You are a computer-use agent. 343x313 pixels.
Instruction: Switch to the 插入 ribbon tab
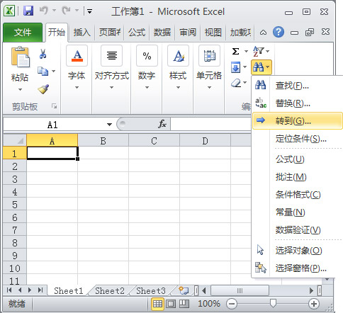pos(81,33)
